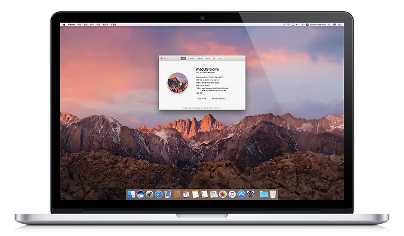Launch iTunes music note icon in Dock
Viewport: 404px width, 236px height.
(232, 194)
